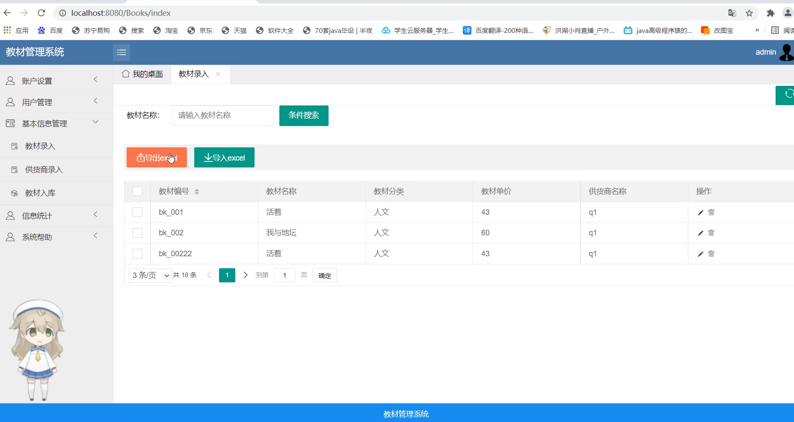
Task: Delete the bk_002 row with trash icon
Action: (711, 233)
